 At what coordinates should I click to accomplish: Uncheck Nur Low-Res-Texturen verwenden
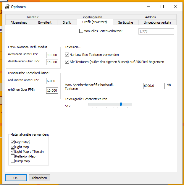pos(67,55)
